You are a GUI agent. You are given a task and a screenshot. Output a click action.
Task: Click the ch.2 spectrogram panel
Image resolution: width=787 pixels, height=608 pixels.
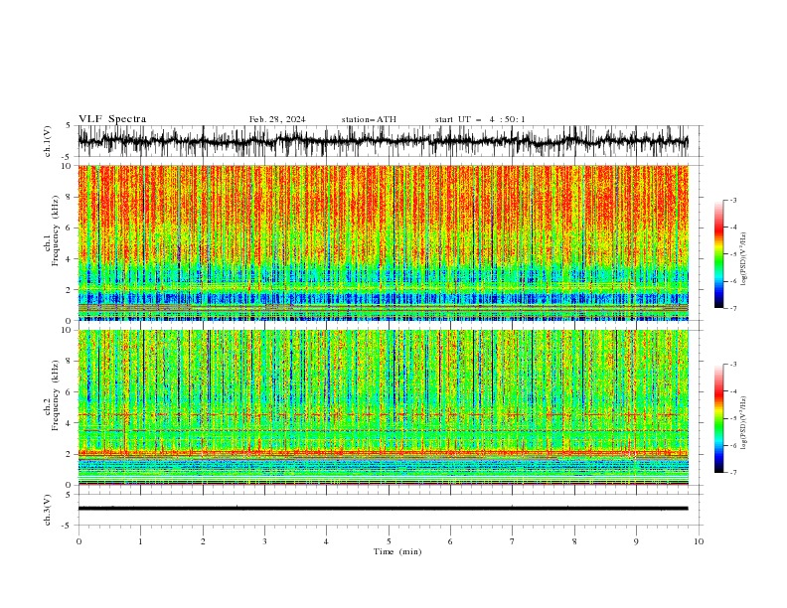(383, 407)
